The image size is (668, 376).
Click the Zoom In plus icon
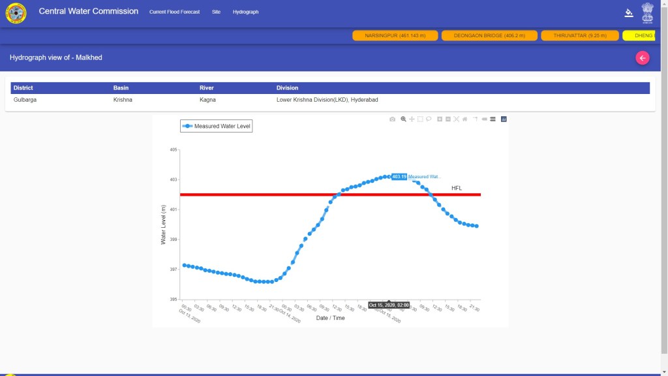(x=440, y=119)
